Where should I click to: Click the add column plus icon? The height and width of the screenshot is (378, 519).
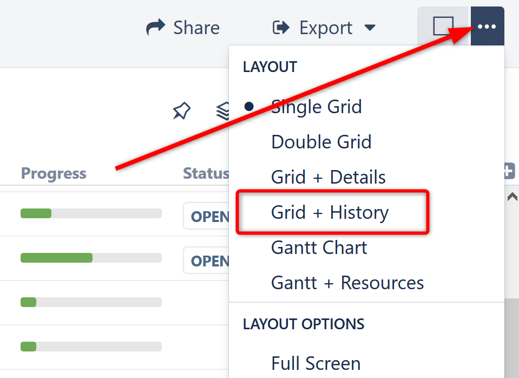click(x=509, y=171)
